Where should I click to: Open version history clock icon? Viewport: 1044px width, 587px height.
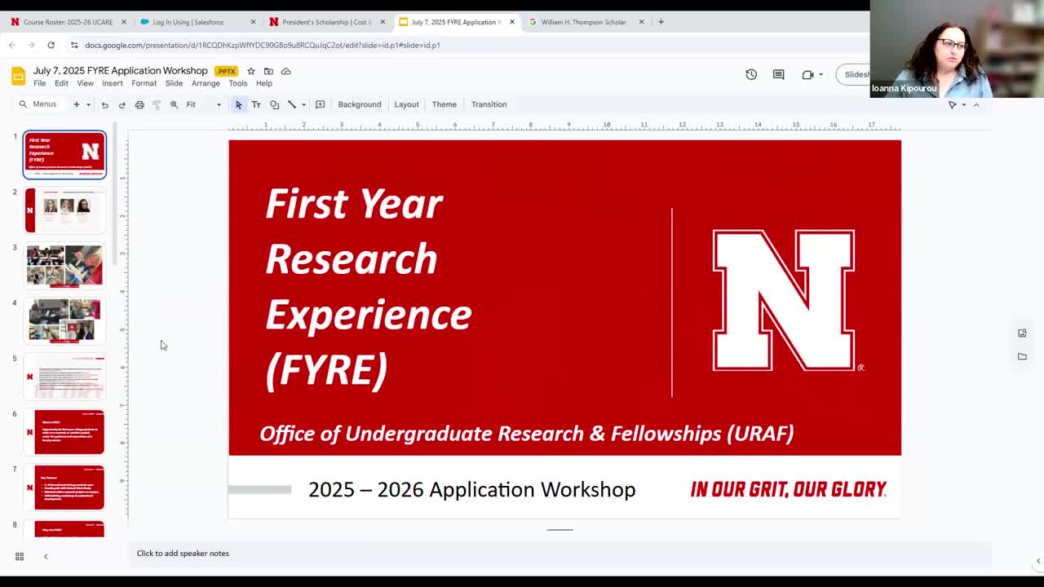751,74
